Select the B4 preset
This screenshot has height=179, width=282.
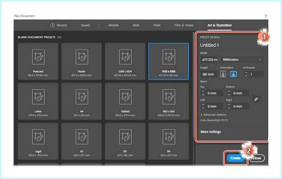tap(169, 142)
